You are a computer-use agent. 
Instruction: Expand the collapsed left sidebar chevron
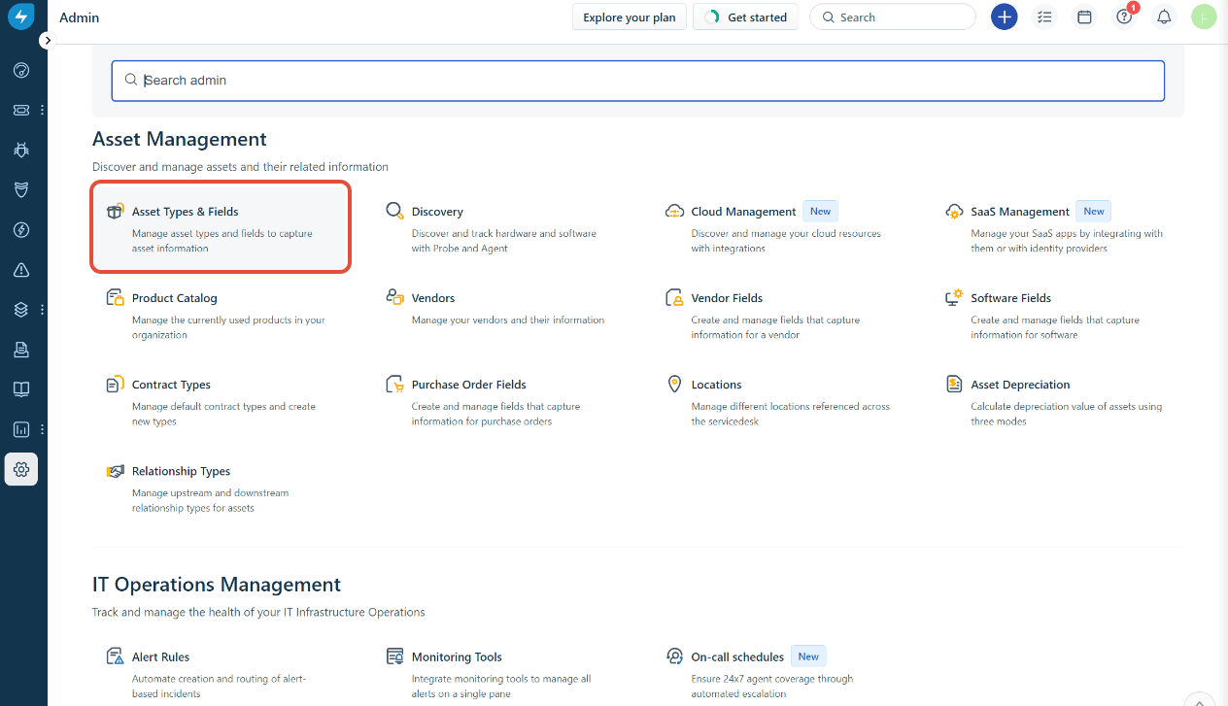coord(47,40)
